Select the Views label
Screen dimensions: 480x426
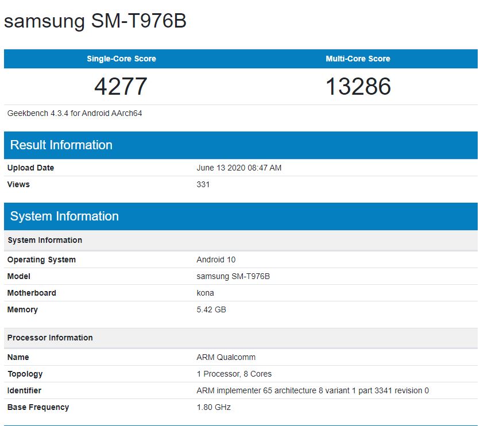coord(18,184)
